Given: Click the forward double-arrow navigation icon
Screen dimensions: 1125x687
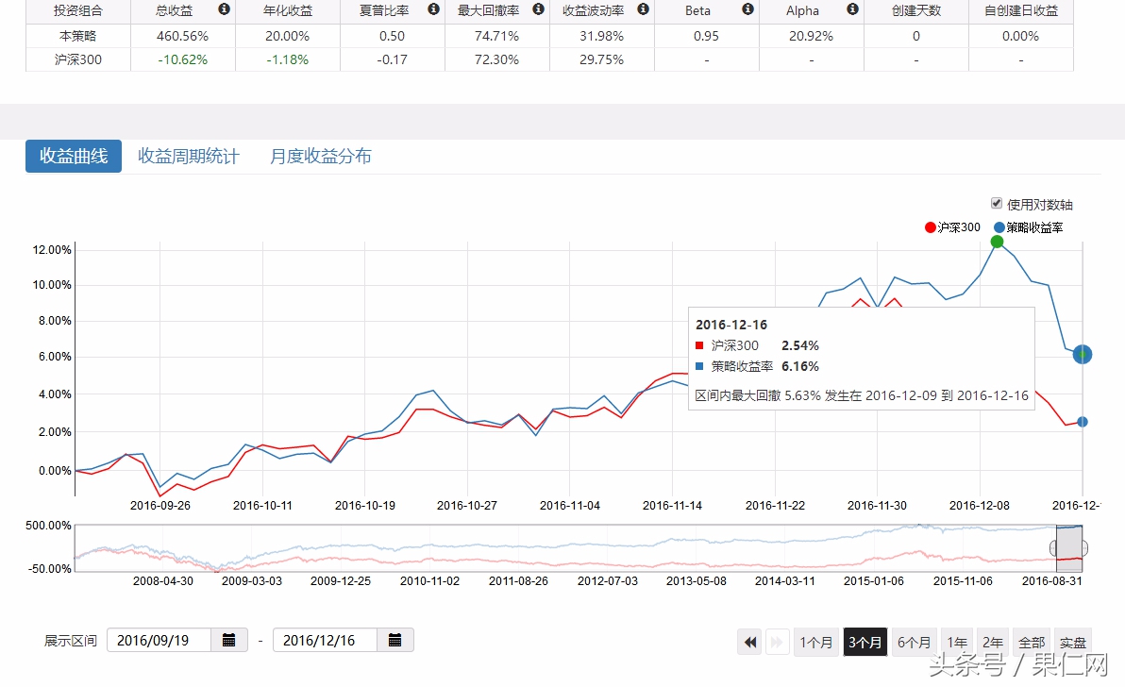Looking at the screenshot, I should (x=777, y=642).
